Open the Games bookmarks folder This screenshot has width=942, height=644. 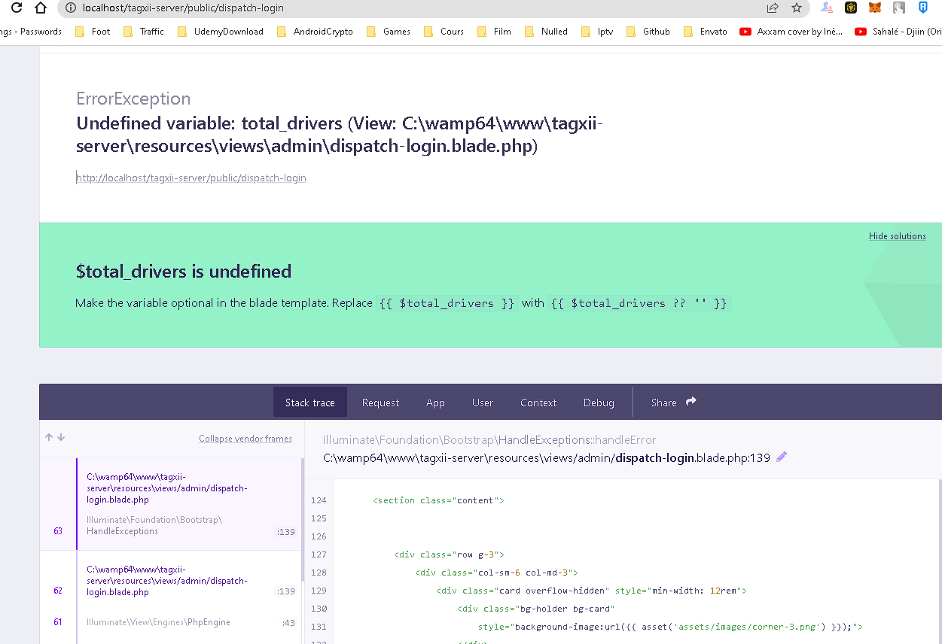[388, 32]
